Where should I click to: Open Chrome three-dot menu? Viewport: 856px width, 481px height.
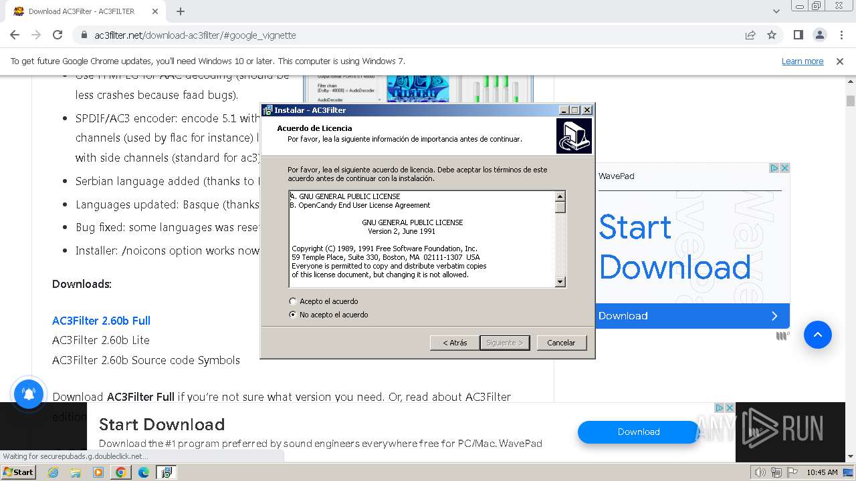(841, 35)
